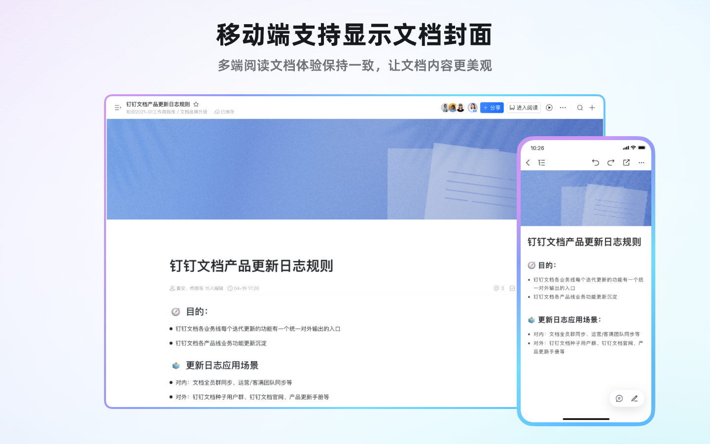Screen dimensions: 710x444
Task: Tap the home indicator bar on the phone
Action: click(x=586, y=419)
